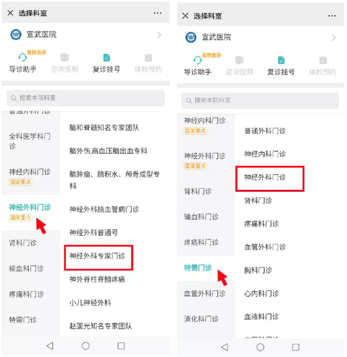The width and height of the screenshot is (347, 357).
Task: Open three-dot more menu in right screen
Action: point(332,16)
